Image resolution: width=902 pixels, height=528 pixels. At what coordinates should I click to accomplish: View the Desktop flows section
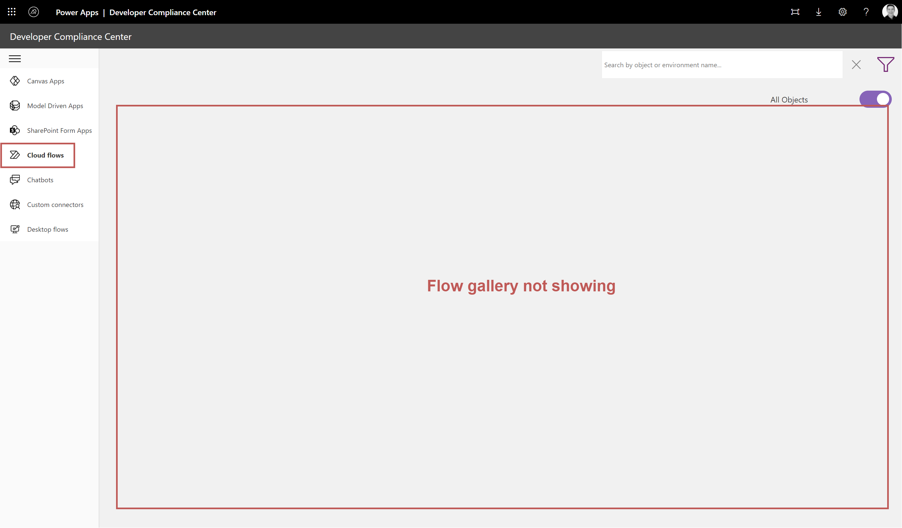pyautogui.click(x=47, y=229)
